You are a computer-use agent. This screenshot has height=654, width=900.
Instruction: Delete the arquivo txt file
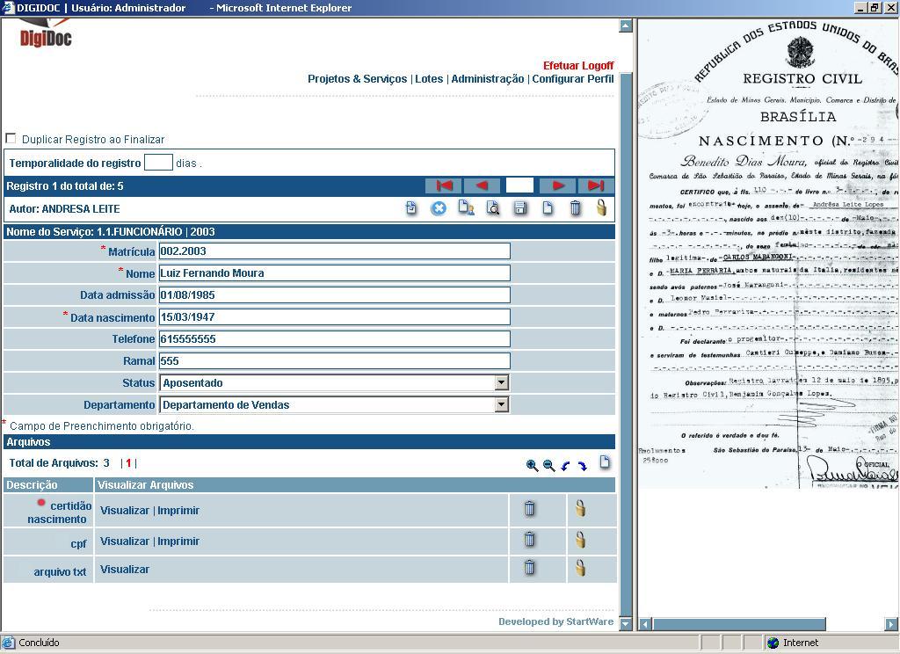530,568
